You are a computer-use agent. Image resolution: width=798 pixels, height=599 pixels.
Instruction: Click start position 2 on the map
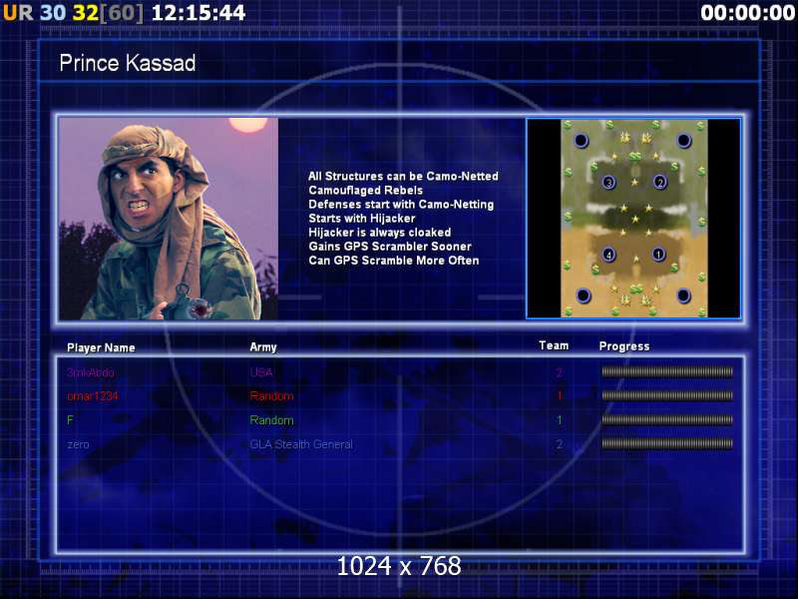tap(660, 182)
